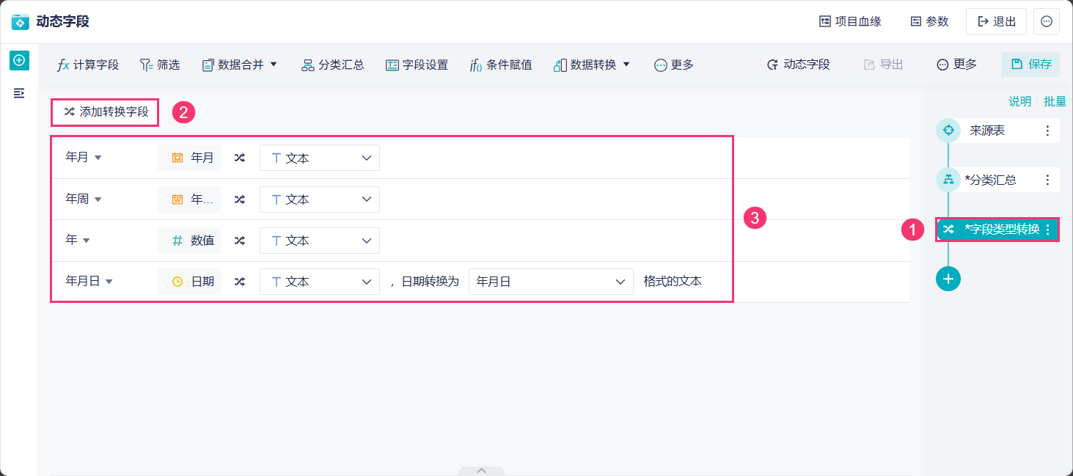Open the 说明 link
This screenshot has height=476, width=1073.
1019,102
